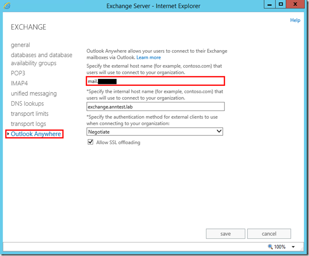This screenshot has width=309, height=256.
Task: Go to the DNS lookups section
Action: pos(27,104)
